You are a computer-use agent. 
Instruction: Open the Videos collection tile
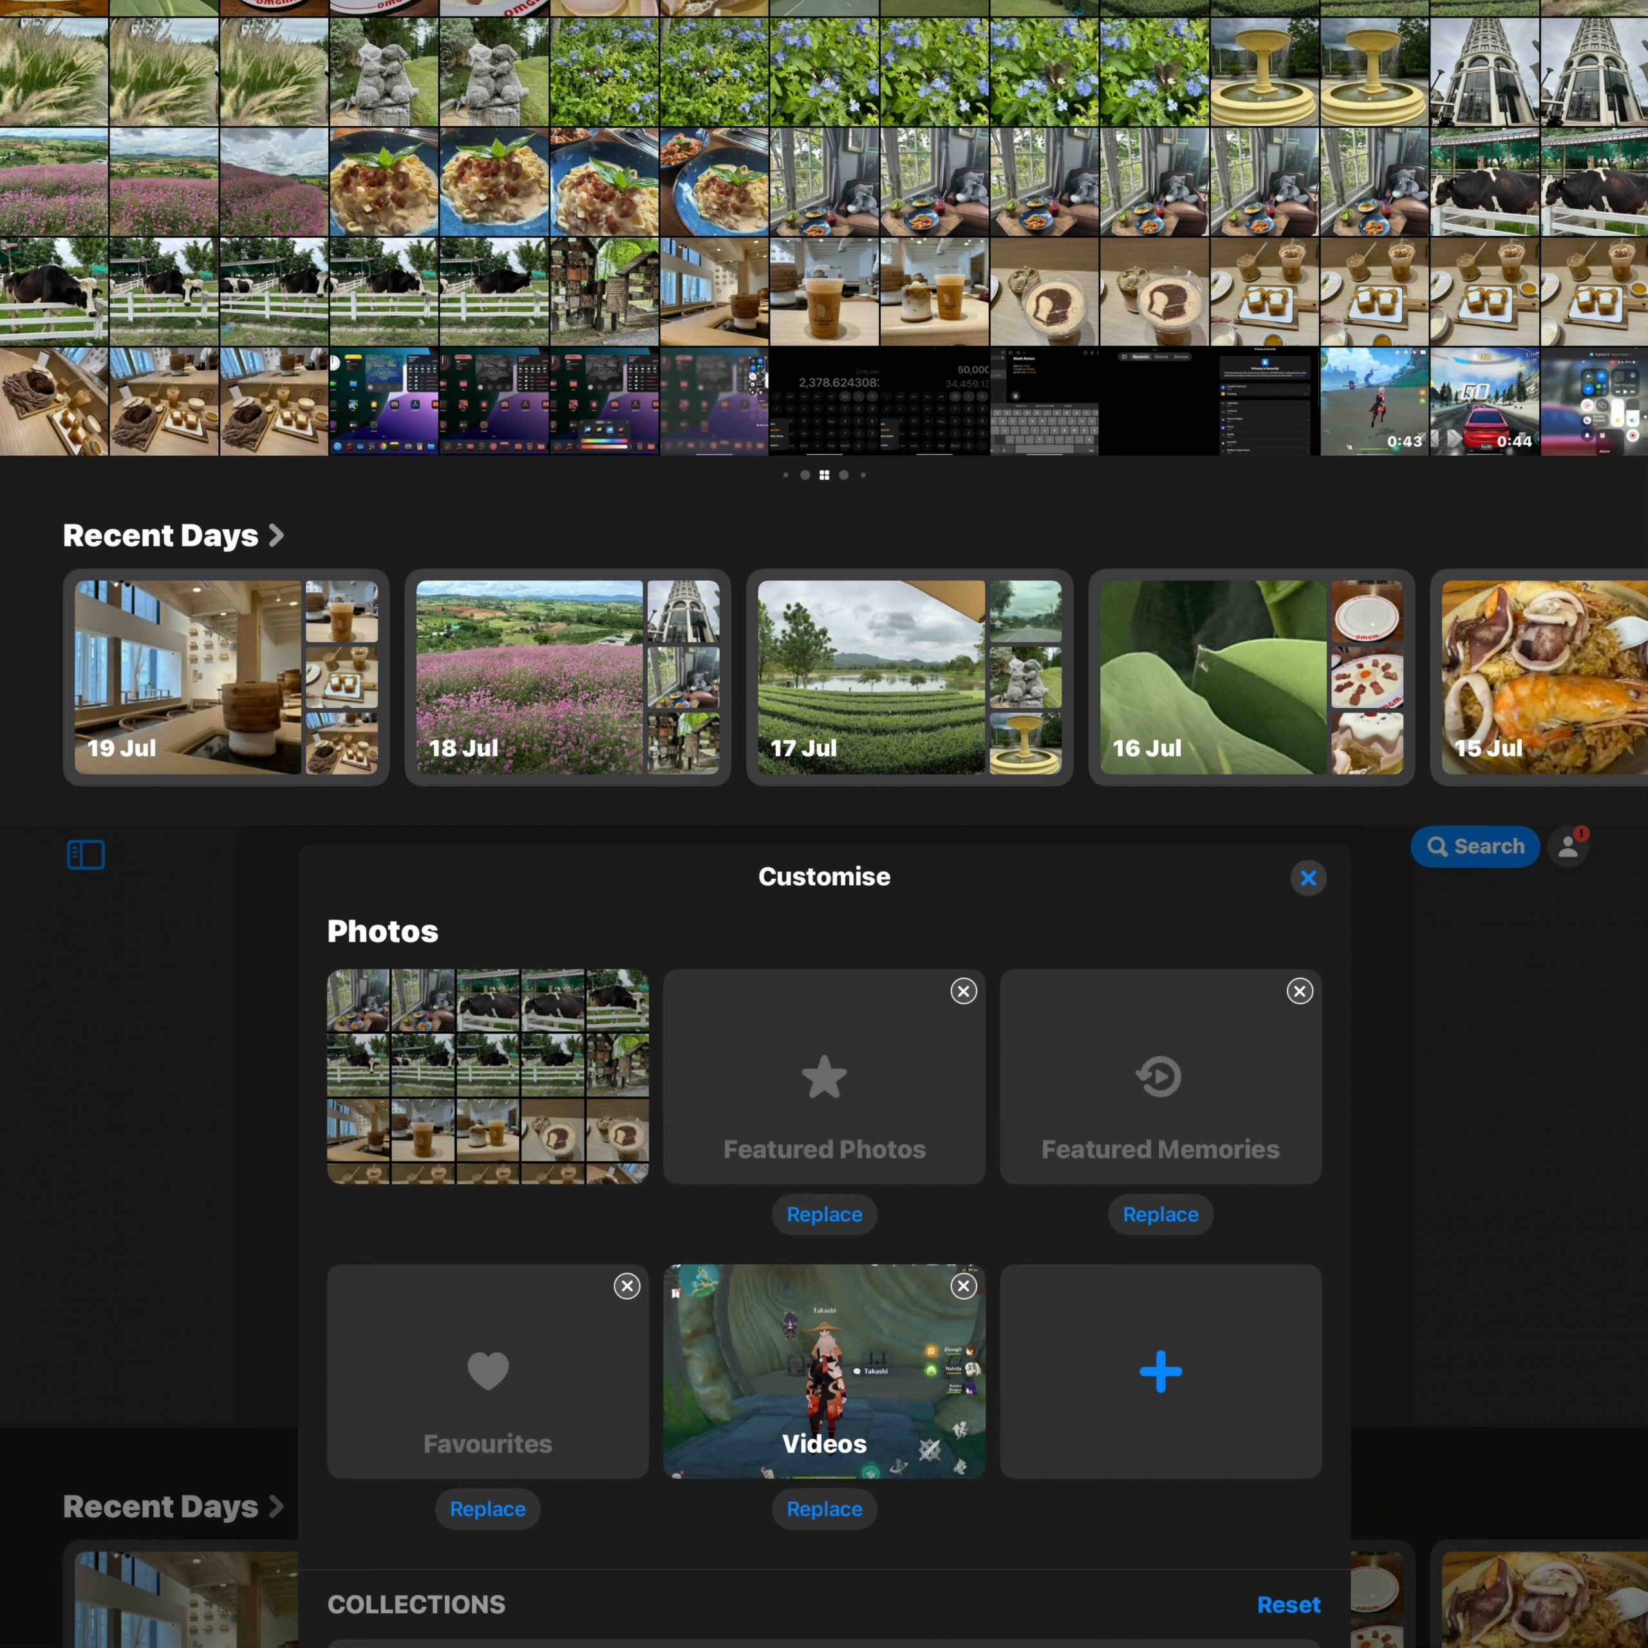coord(824,1371)
